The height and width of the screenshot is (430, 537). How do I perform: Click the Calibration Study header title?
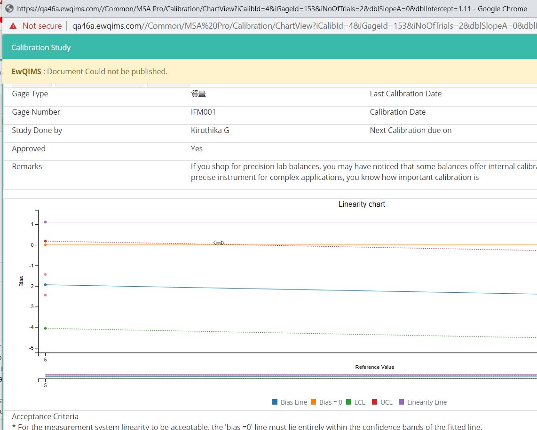(x=41, y=47)
